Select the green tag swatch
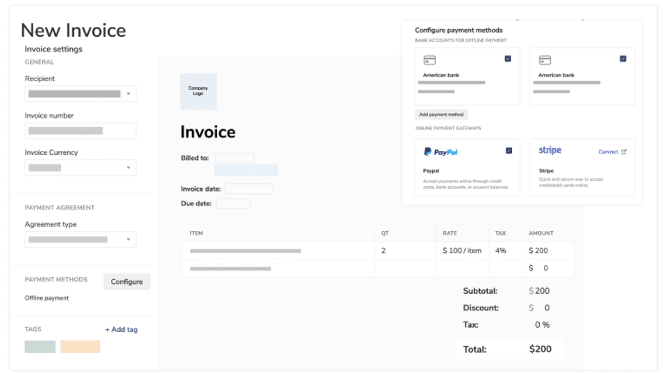Image resolution: width=666 pixels, height=375 pixels. click(40, 347)
